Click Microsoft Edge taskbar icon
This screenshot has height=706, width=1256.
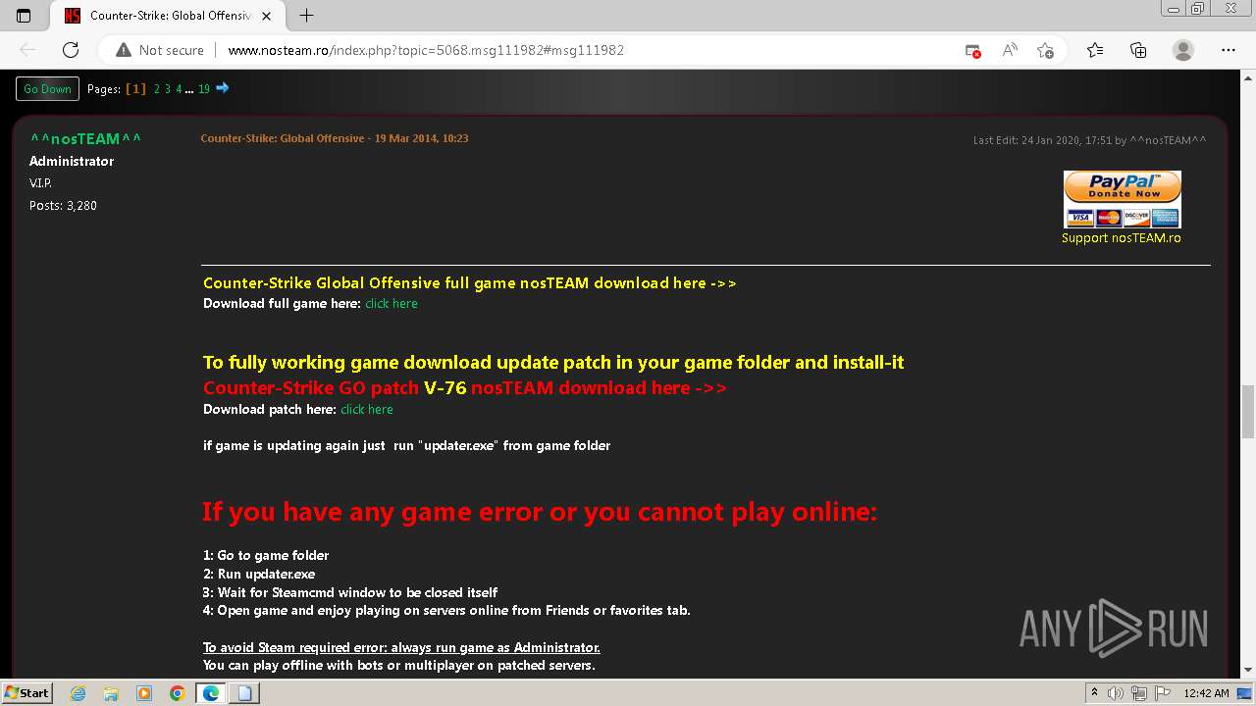211,693
